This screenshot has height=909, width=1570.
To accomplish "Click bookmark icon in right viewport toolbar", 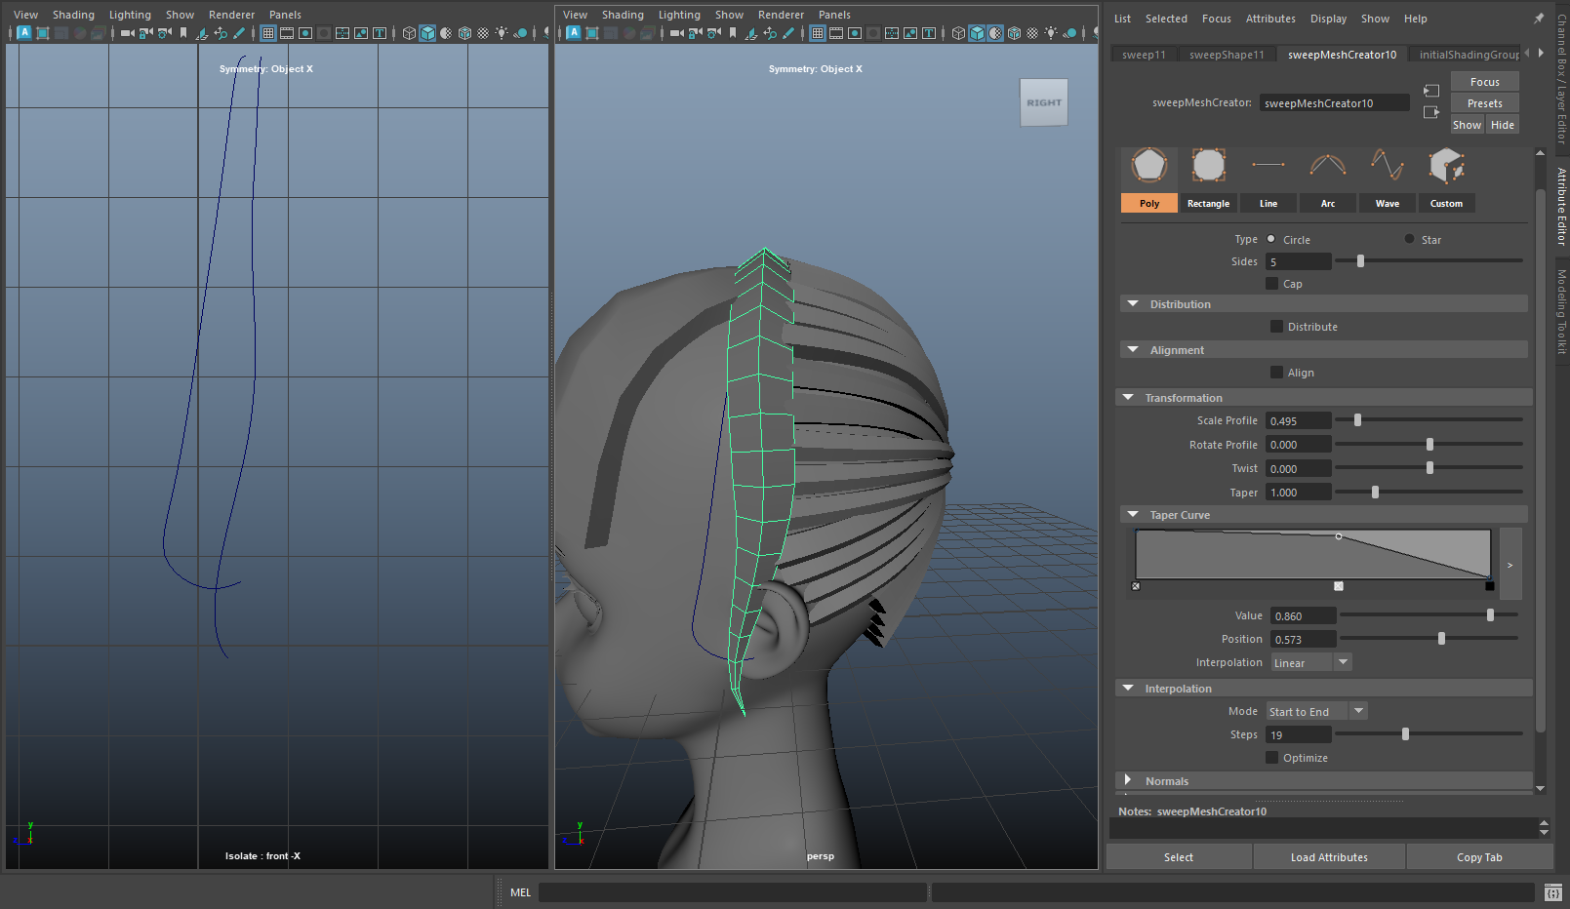I will [x=733, y=33].
